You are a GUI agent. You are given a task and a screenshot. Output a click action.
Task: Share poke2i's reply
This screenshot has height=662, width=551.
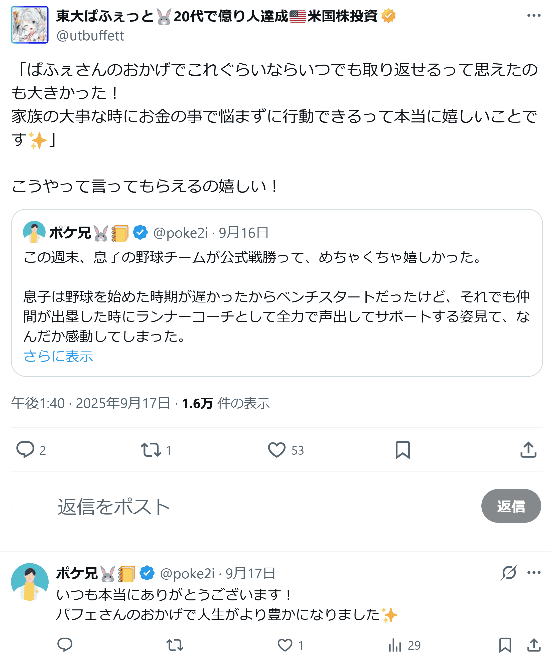(x=534, y=645)
